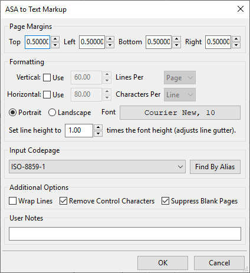Open the Input Codepage ISO-8859-1 dropdown
This screenshot has height=273, width=250.
click(x=97, y=167)
